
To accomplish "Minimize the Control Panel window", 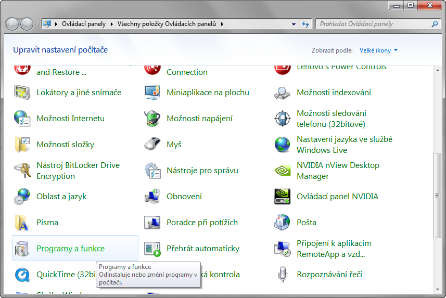I will 397,5.
